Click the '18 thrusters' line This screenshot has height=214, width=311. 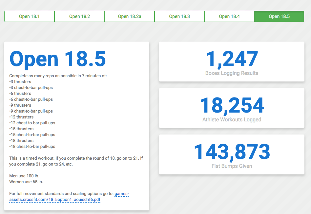(x=21, y=141)
